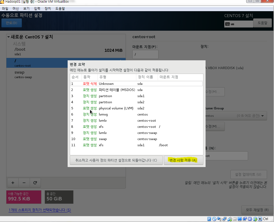Click the display status icon

point(240,219)
